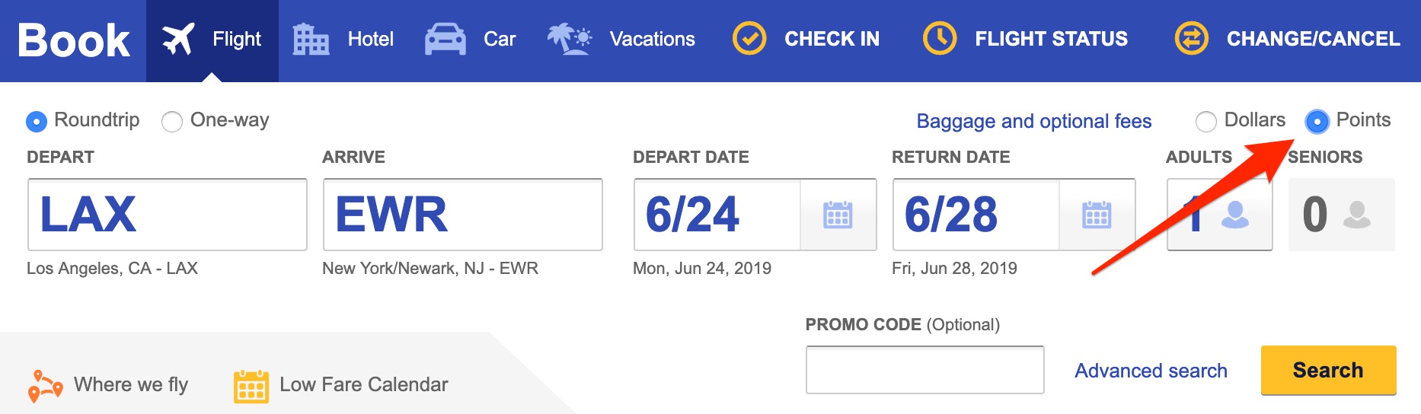Open the Adults passenger count selector
Image resolution: width=1421 pixels, height=414 pixels.
click(x=1219, y=215)
